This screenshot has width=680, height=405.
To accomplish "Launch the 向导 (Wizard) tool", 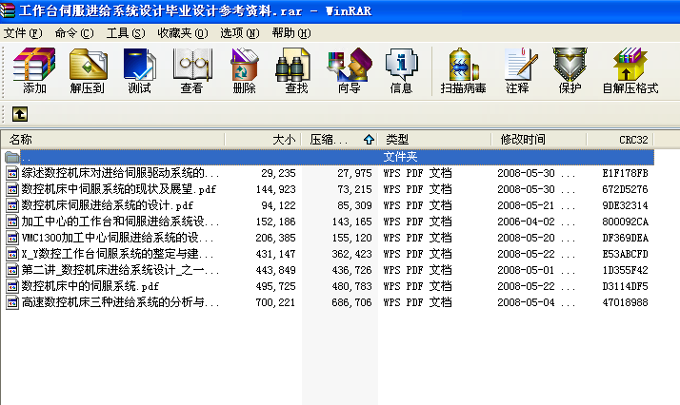I will pos(350,71).
